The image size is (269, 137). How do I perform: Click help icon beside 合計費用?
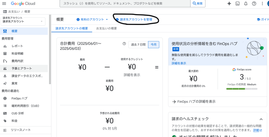click(x=124, y=44)
